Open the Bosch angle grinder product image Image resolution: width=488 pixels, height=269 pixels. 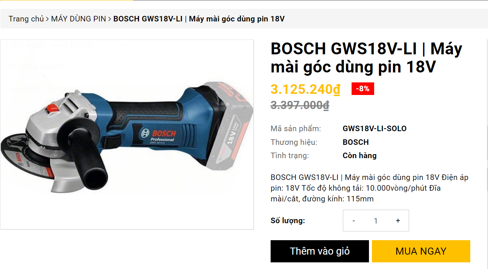(x=127, y=134)
